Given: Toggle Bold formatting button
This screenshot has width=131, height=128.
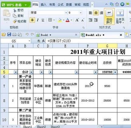Looking at the screenshot, I should 32,20.
